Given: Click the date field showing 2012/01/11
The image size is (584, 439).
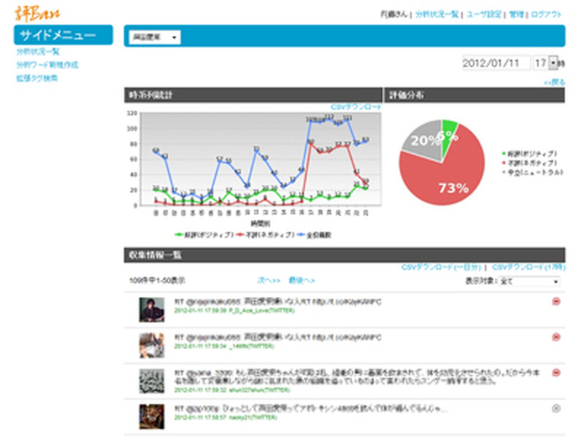Looking at the screenshot, I should click(495, 63).
